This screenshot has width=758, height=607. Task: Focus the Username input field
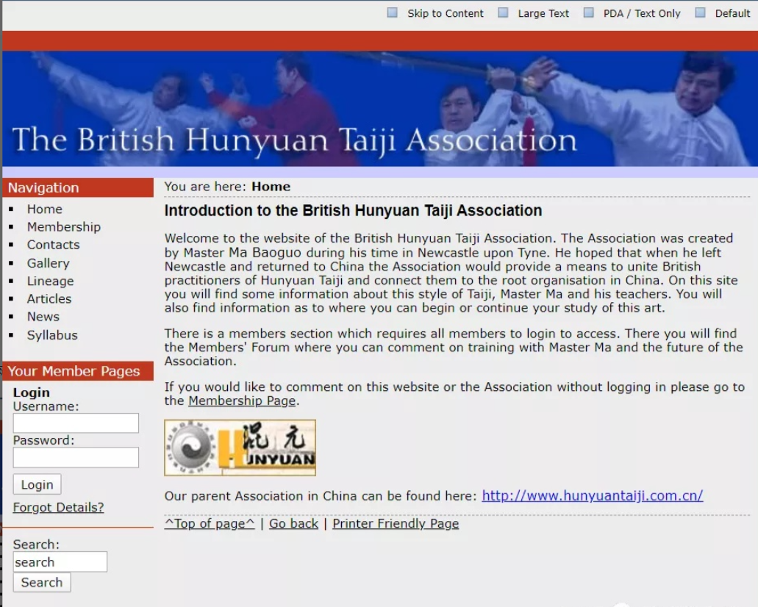(x=76, y=423)
